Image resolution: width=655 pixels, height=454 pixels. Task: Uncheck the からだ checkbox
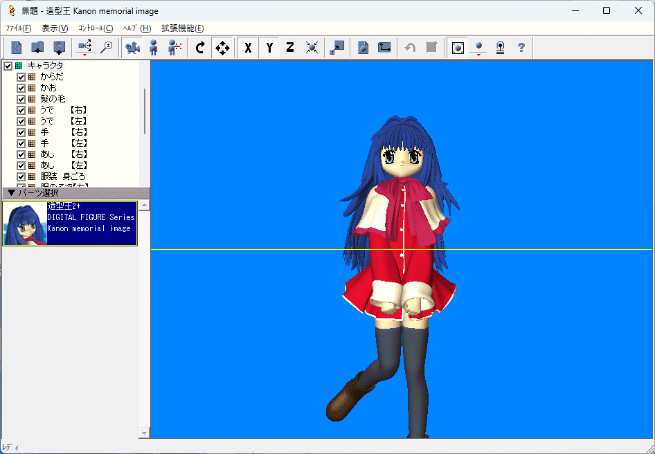(x=21, y=78)
